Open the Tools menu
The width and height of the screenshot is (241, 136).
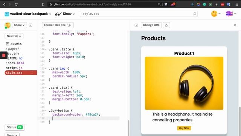coord(12,135)
